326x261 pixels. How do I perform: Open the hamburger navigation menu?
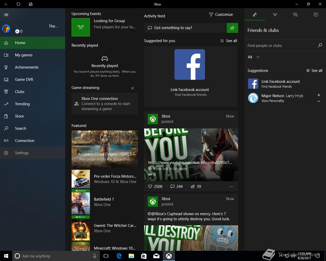click(x=6, y=15)
